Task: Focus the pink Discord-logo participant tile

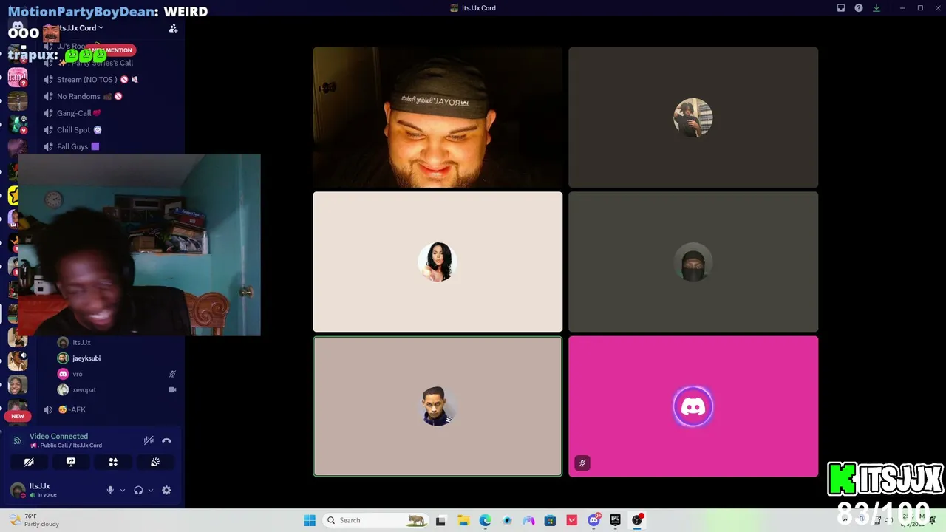Action: pyautogui.click(x=693, y=406)
